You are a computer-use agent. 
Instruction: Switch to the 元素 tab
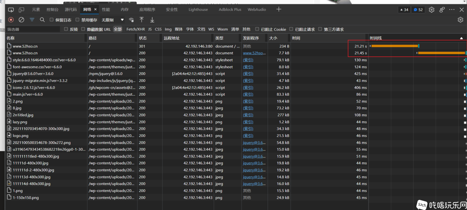[x=36, y=9]
